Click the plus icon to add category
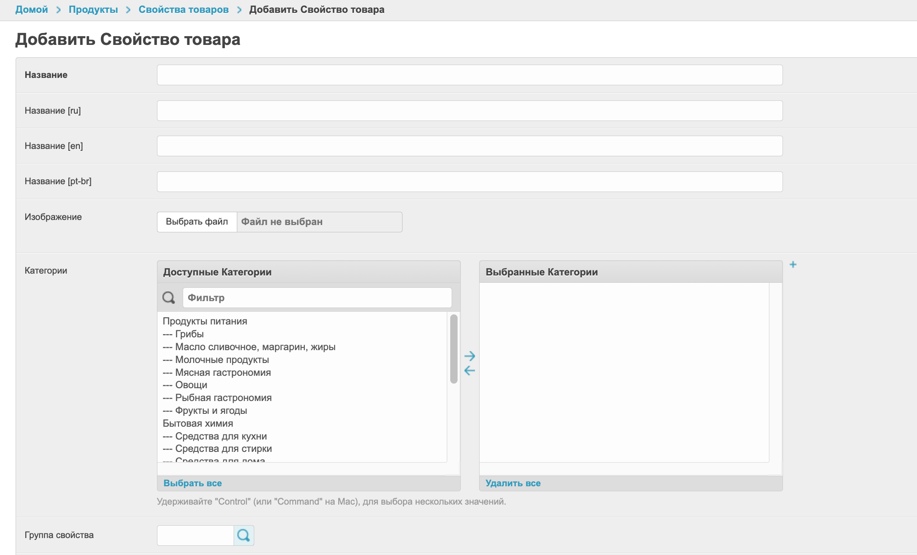Image resolution: width=917 pixels, height=555 pixels. tap(793, 264)
